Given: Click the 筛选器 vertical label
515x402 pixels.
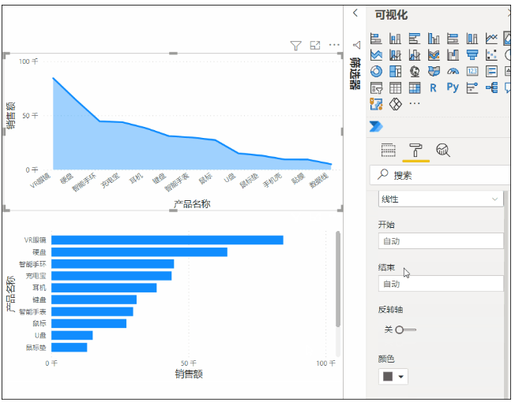Looking at the screenshot, I should pyautogui.click(x=355, y=73).
